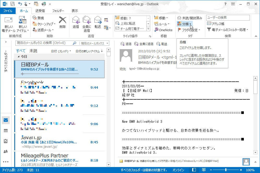Click the Undo quick access icon
The image size is (260, 173).
20,4
